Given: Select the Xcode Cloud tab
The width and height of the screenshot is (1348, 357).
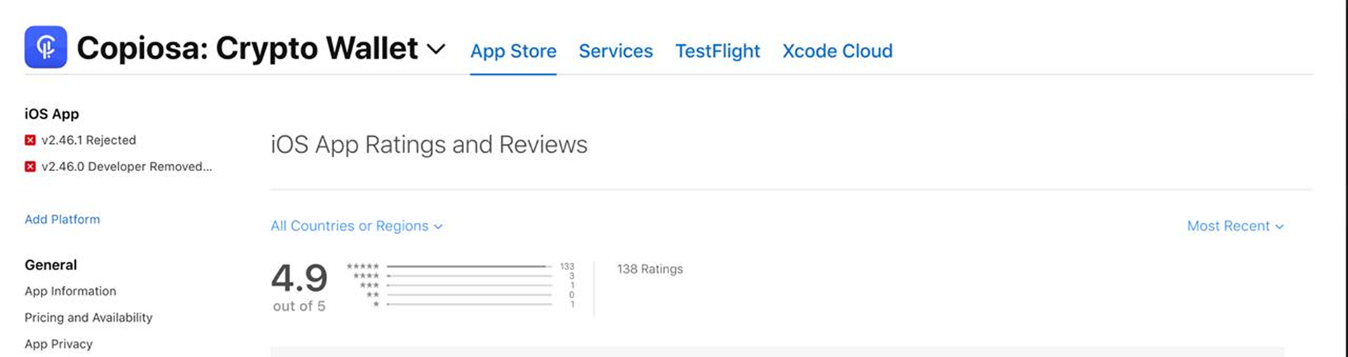Looking at the screenshot, I should coord(838,51).
